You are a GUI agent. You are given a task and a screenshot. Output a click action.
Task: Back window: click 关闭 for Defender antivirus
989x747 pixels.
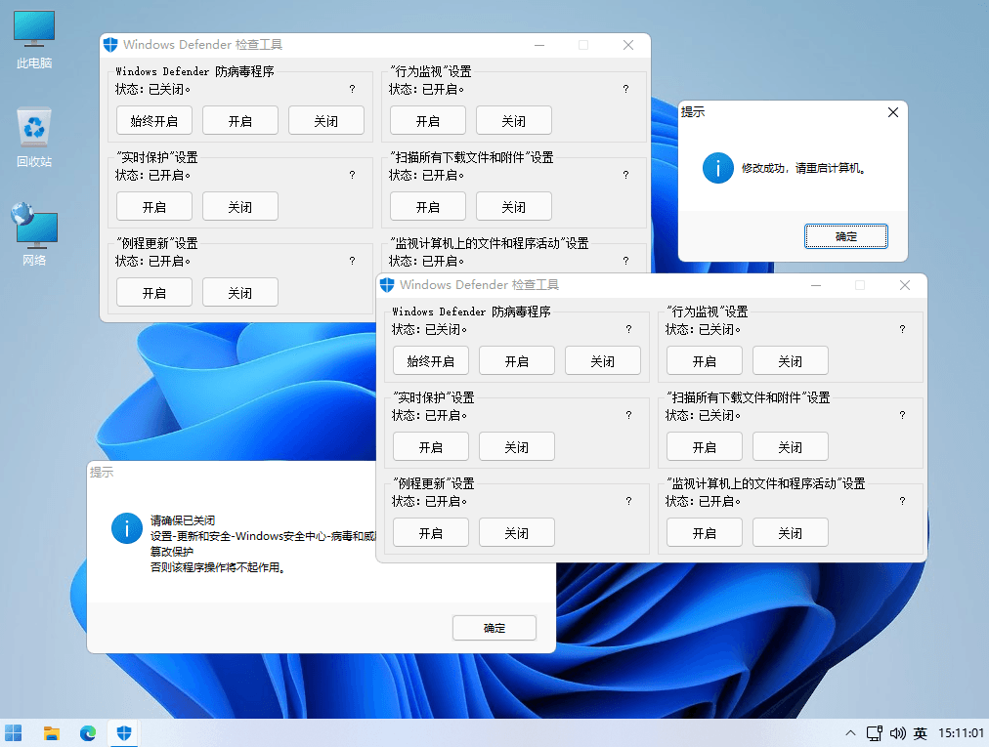click(326, 120)
